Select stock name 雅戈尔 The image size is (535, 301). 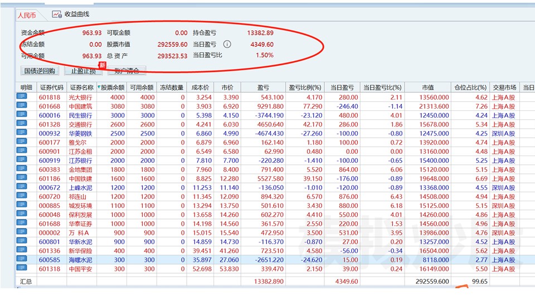(x=77, y=143)
